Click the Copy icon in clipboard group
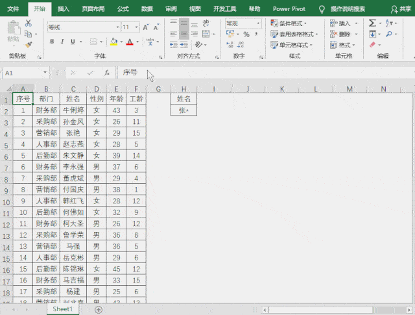415x315 pixels. coord(28,34)
